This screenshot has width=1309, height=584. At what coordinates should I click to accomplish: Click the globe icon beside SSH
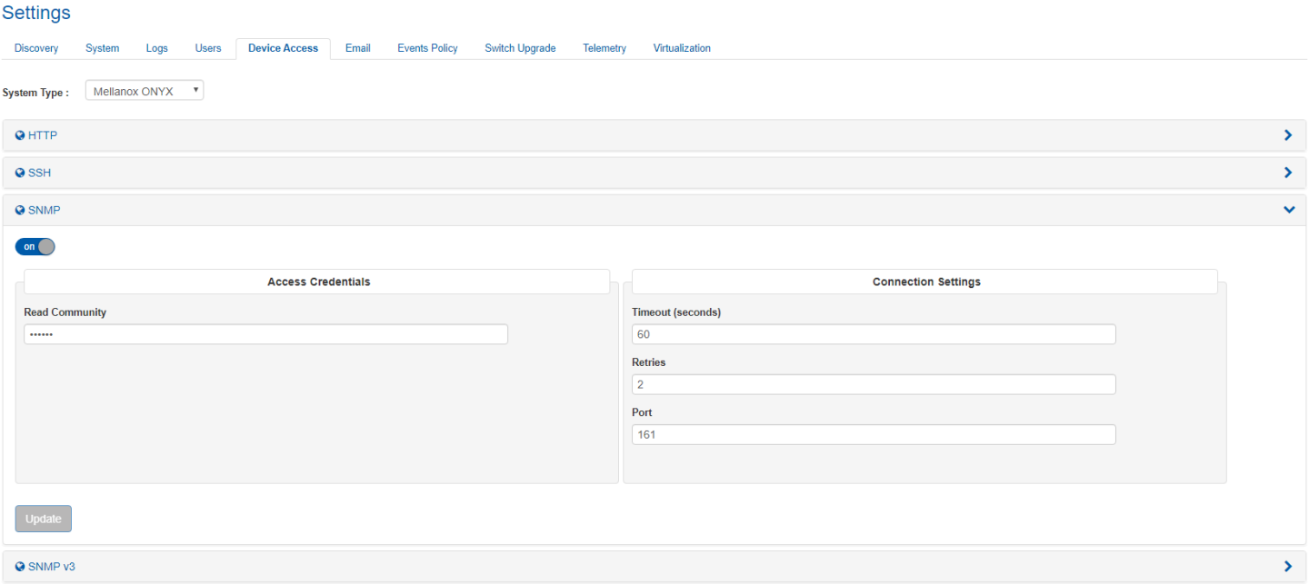click(x=20, y=173)
